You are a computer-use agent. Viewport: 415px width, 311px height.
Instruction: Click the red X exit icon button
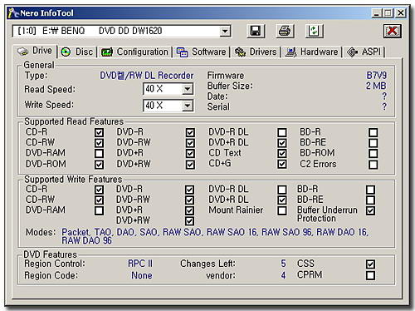point(393,31)
